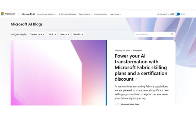
Task: Expand the Responsible AI menu
Action: [85, 14]
